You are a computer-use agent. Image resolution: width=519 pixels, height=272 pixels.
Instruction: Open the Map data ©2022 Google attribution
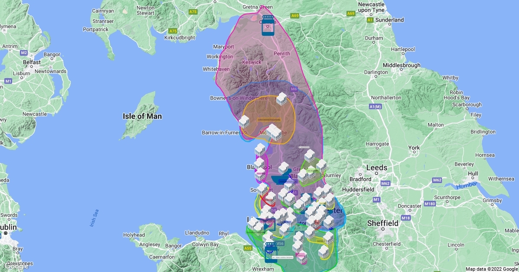[x=491, y=269]
